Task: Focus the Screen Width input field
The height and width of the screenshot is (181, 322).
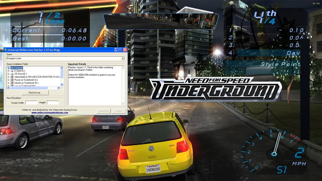Action: coord(31,103)
